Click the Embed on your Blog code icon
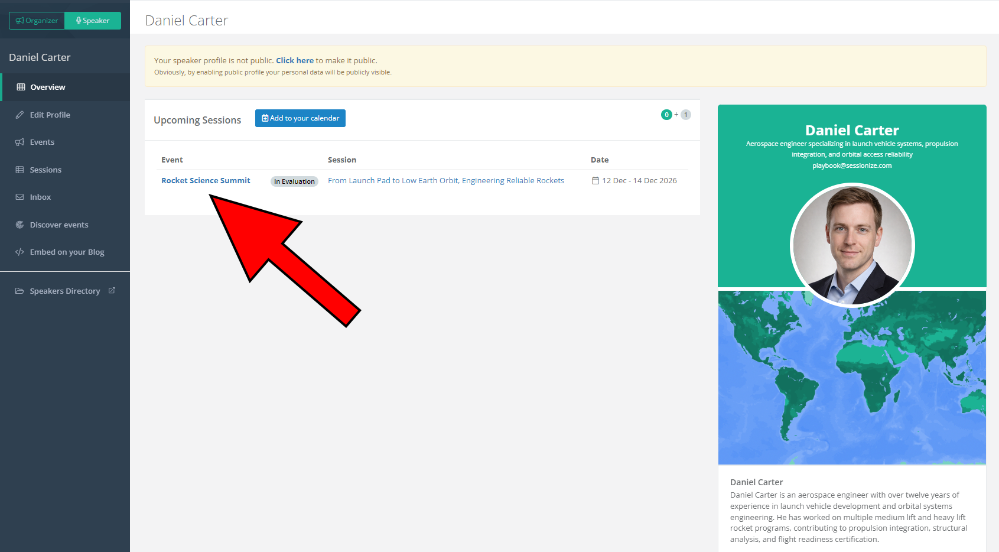 tap(19, 252)
